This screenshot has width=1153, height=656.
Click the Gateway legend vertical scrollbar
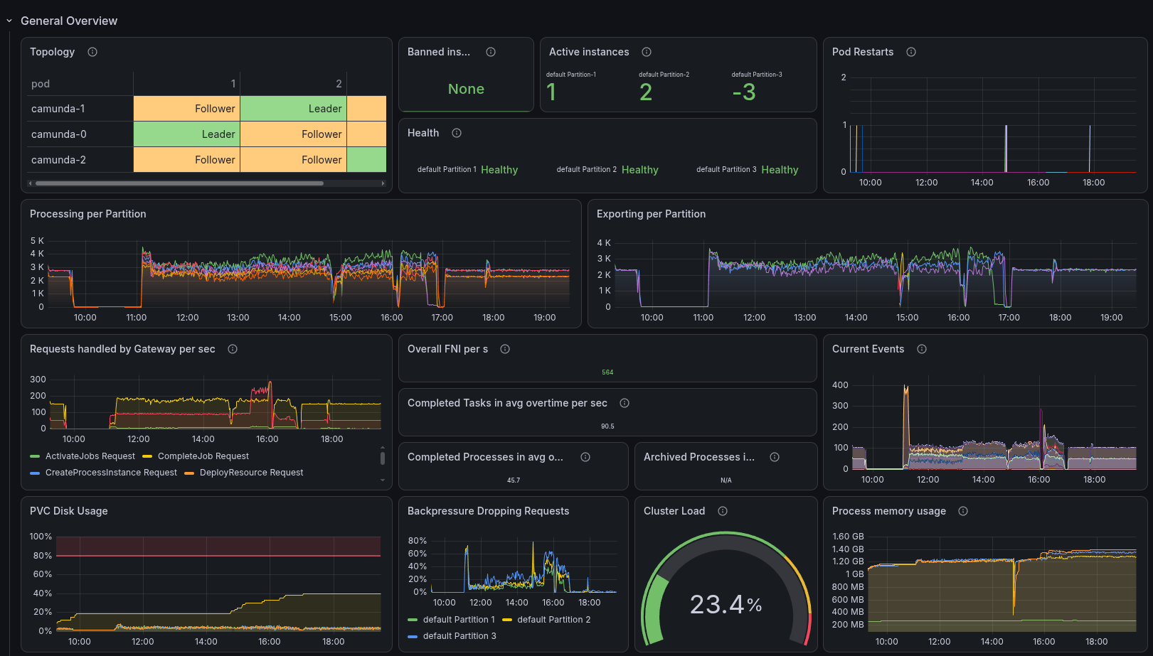tap(383, 458)
